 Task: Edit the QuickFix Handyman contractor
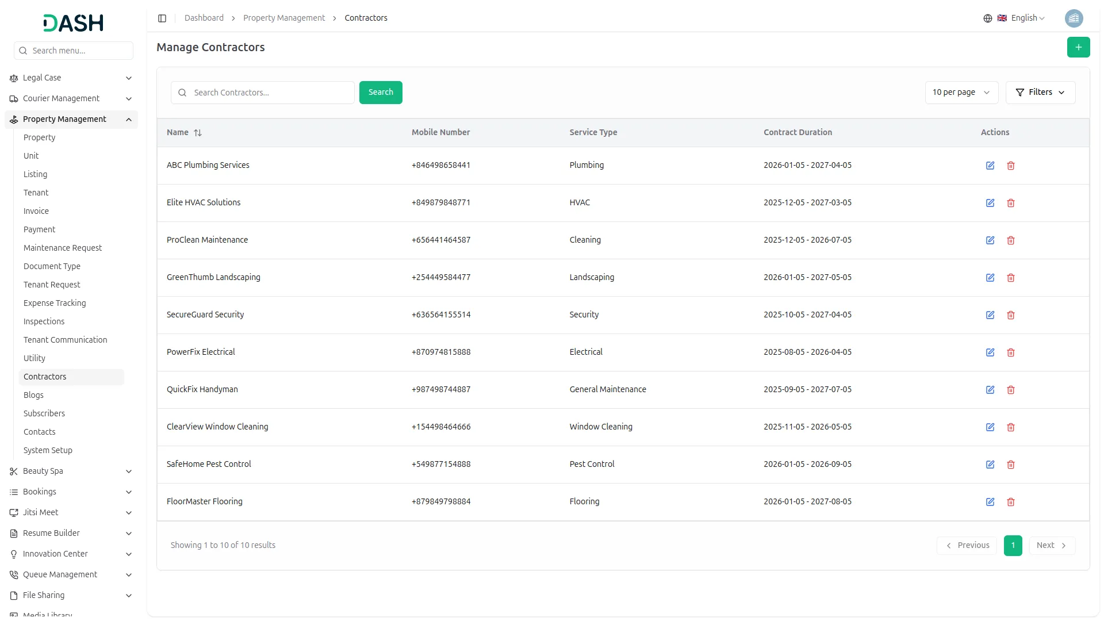coord(990,390)
